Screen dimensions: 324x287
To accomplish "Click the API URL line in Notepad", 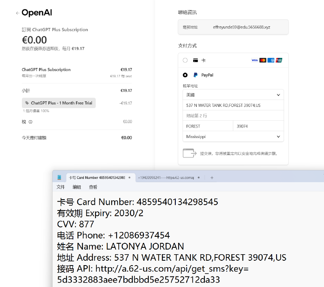I will [x=153, y=269].
